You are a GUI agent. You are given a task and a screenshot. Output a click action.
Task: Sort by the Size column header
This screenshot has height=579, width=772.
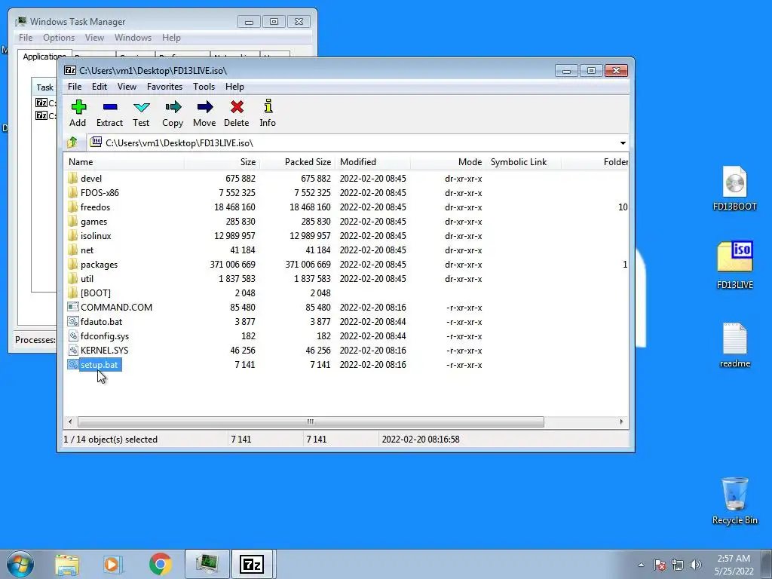click(222, 162)
